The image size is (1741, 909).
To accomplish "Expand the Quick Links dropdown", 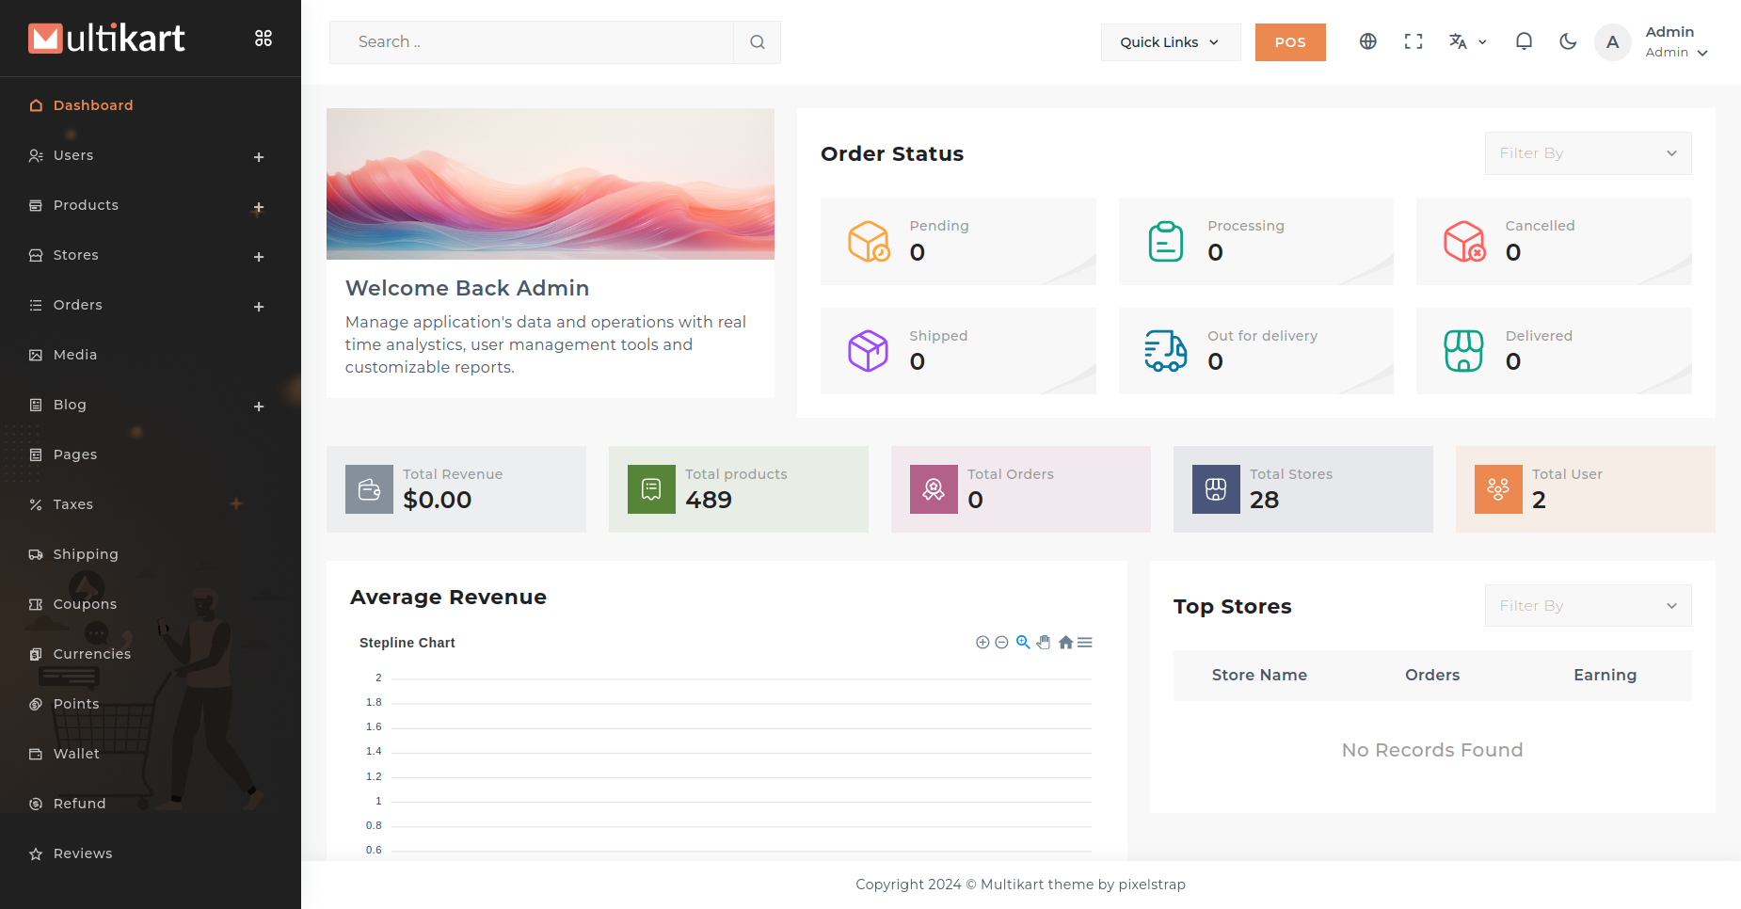I will 1170,42.
